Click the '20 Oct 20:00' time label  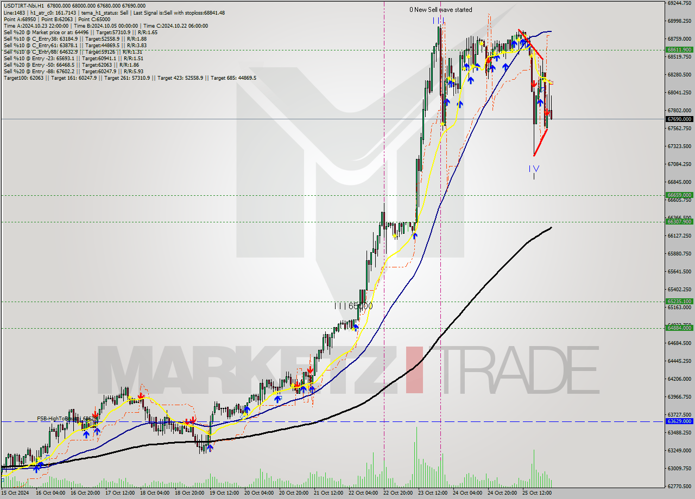[293, 493]
